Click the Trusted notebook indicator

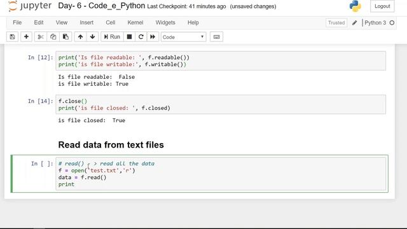click(x=336, y=23)
